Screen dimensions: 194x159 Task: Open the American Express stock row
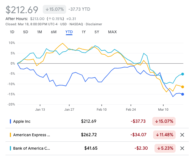pos(32,135)
